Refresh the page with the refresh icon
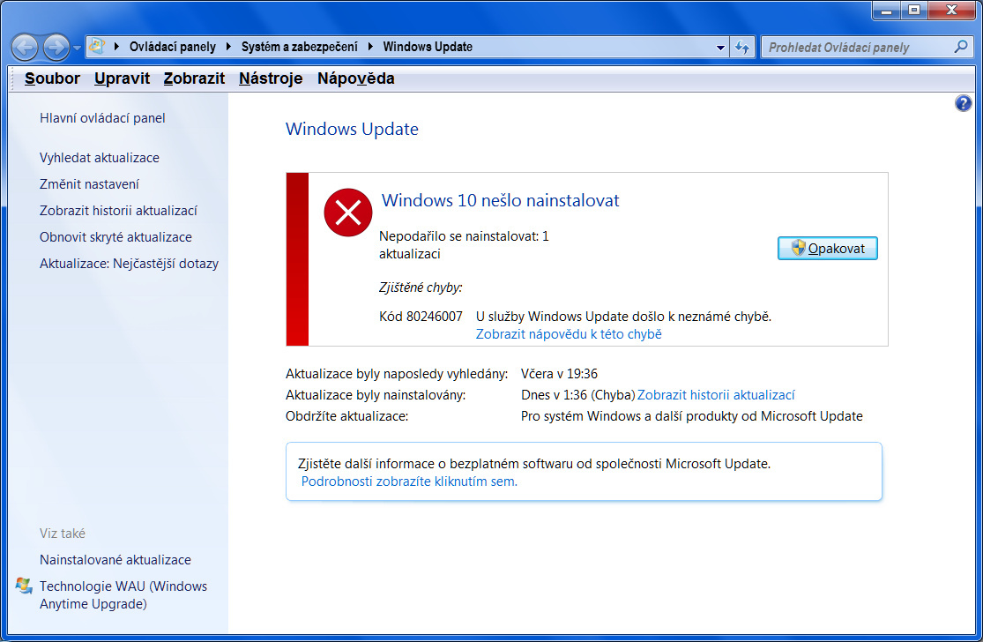The width and height of the screenshot is (983, 642). click(x=742, y=47)
